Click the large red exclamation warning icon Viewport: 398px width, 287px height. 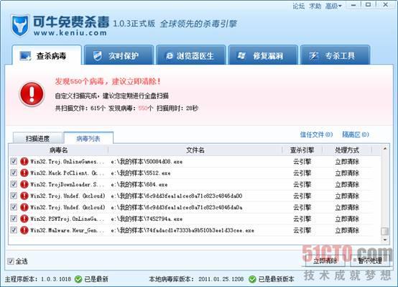tap(32, 94)
